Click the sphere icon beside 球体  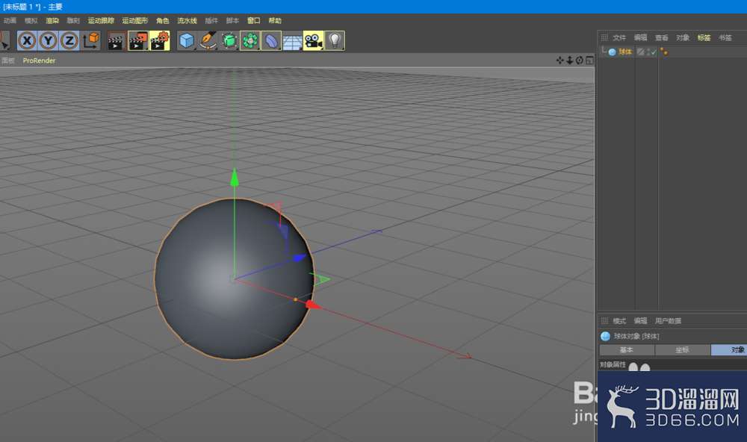click(x=613, y=52)
